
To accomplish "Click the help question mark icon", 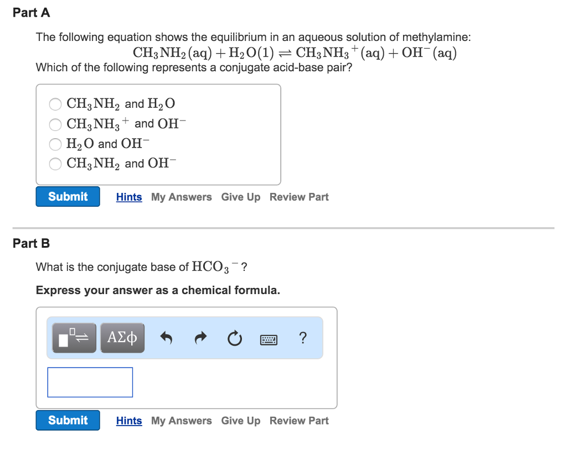I will [303, 338].
